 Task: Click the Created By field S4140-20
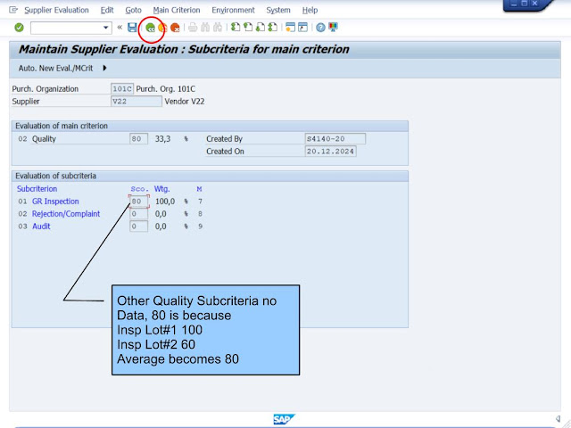(335, 139)
